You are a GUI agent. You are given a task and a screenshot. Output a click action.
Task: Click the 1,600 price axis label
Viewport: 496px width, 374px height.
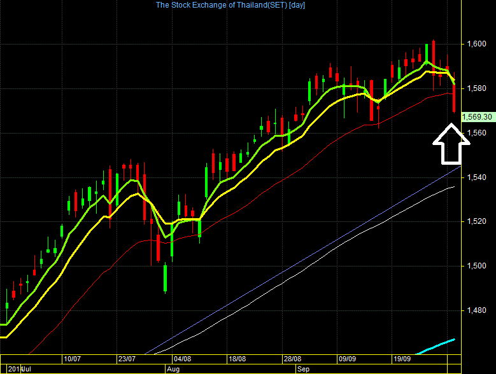coord(477,44)
